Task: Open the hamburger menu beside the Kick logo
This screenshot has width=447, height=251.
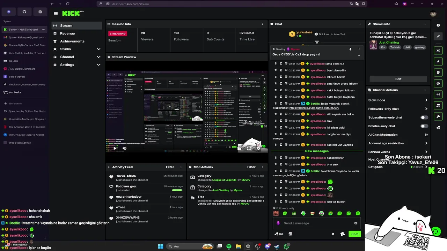Action: coord(56,14)
